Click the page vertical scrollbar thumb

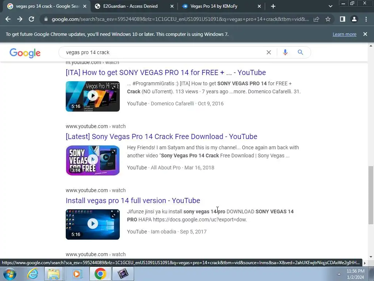[x=371, y=195]
